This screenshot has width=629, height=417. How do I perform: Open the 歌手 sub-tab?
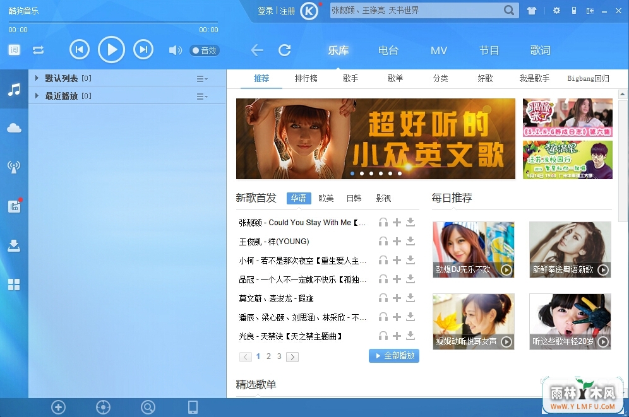click(350, 78)
